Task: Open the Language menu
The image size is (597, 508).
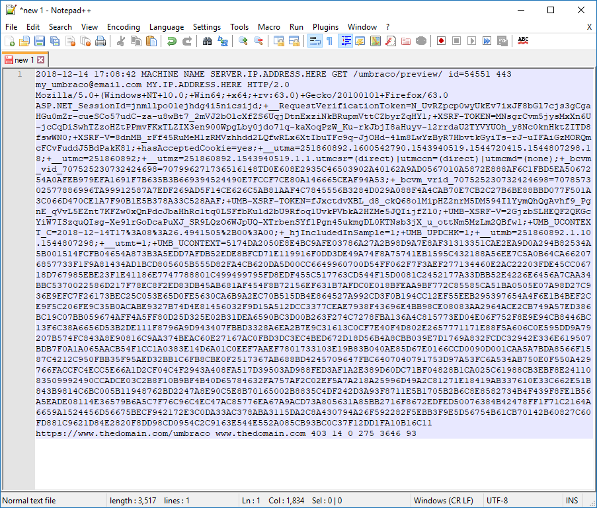Action: [x=167, y=27]
